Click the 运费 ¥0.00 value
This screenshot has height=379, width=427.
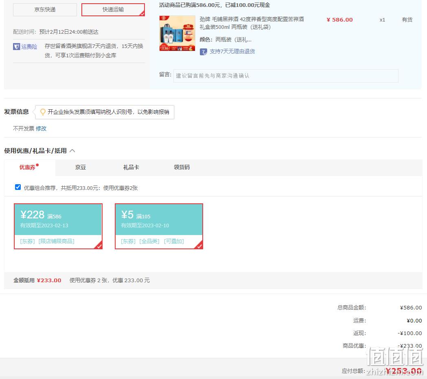(x=414, y=321)
